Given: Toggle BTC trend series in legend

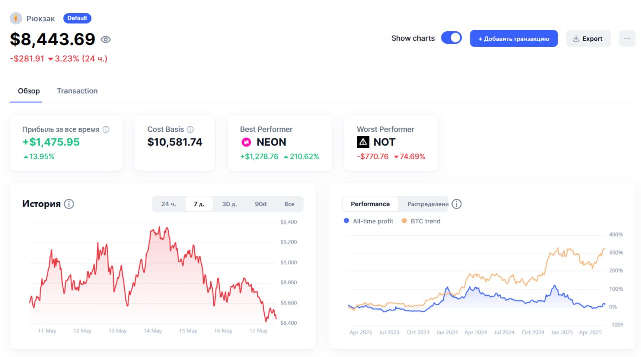Looking at the screenshot, I should [421, 221].
